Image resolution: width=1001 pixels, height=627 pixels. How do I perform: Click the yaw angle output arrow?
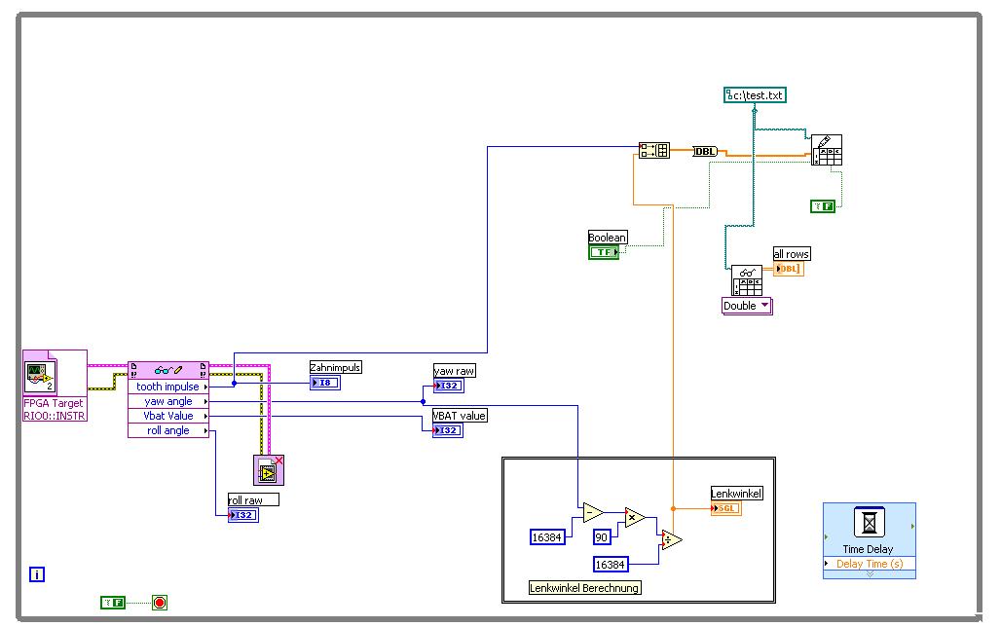click(x=205, y=402)
